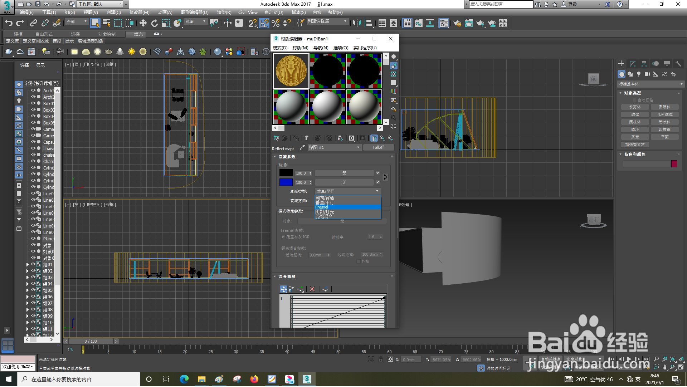The image size is (687, 387).
Task: Click the Select and Move tool
Action: 143,23
